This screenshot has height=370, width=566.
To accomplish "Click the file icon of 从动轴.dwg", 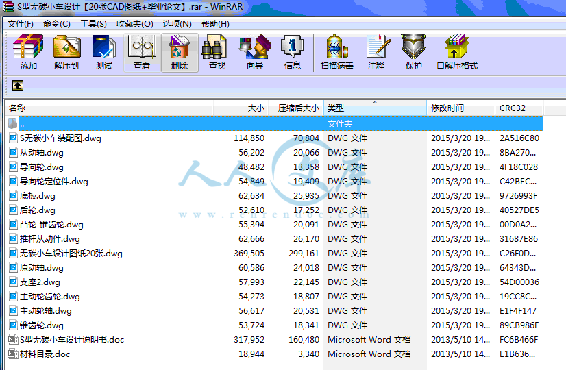I will click(x=13, y=152).
